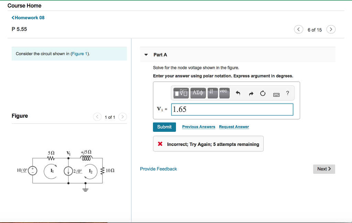The width and height of the screenshot is (352, 223).
Task: Click the '1 of 1' figure counter
Action: (x=110, y=117)
